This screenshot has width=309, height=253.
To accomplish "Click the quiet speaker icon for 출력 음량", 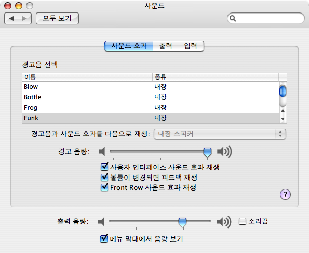I will (101, 222).
